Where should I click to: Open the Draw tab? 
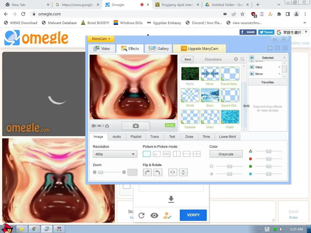(189, 137)
